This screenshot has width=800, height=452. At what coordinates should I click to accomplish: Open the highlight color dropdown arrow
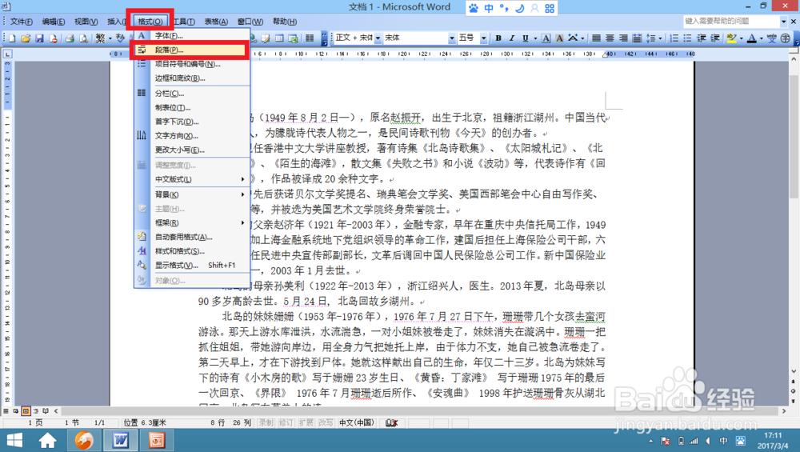click(741, 38)
